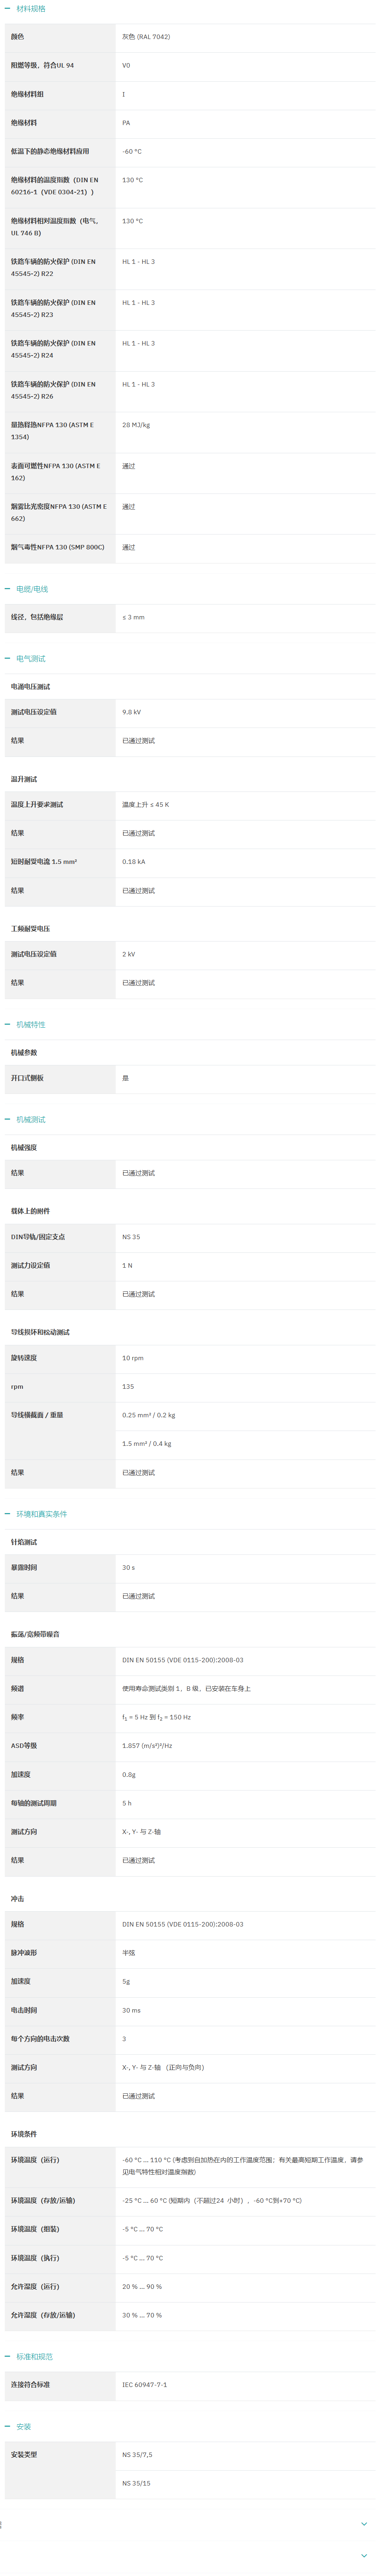Click the 电源电压测试 subheading
The image size is (378, 2576).
(31, 687)
